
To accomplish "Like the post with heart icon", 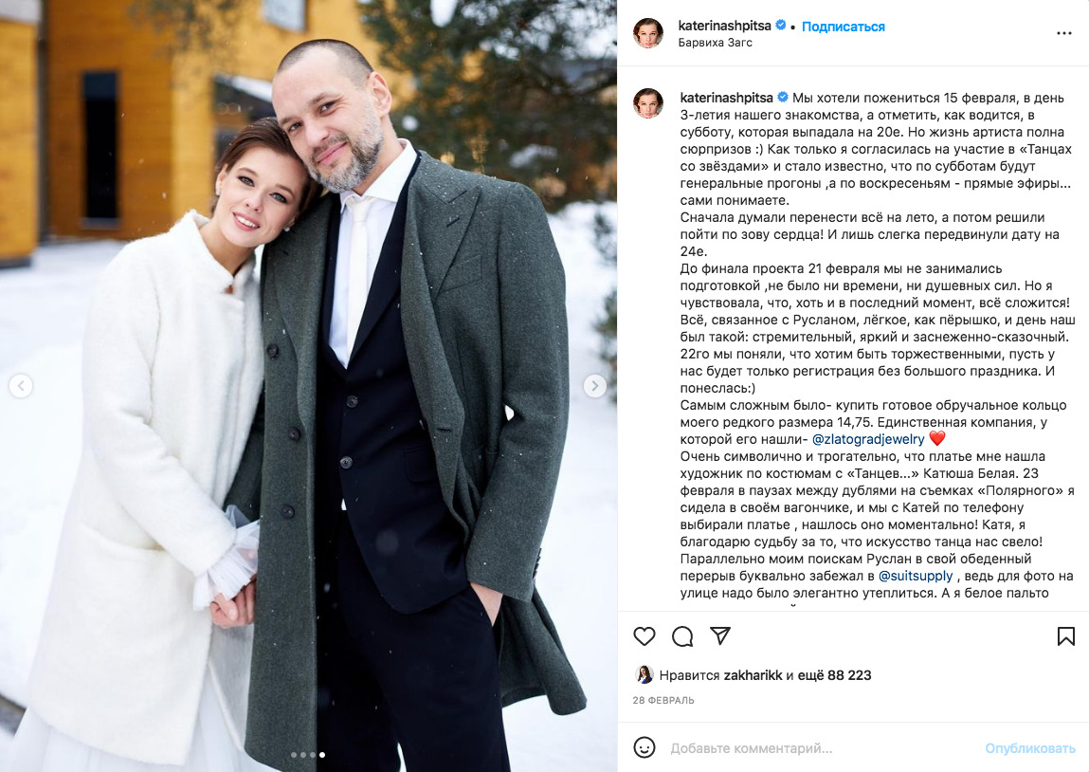I will coord(644,635).
